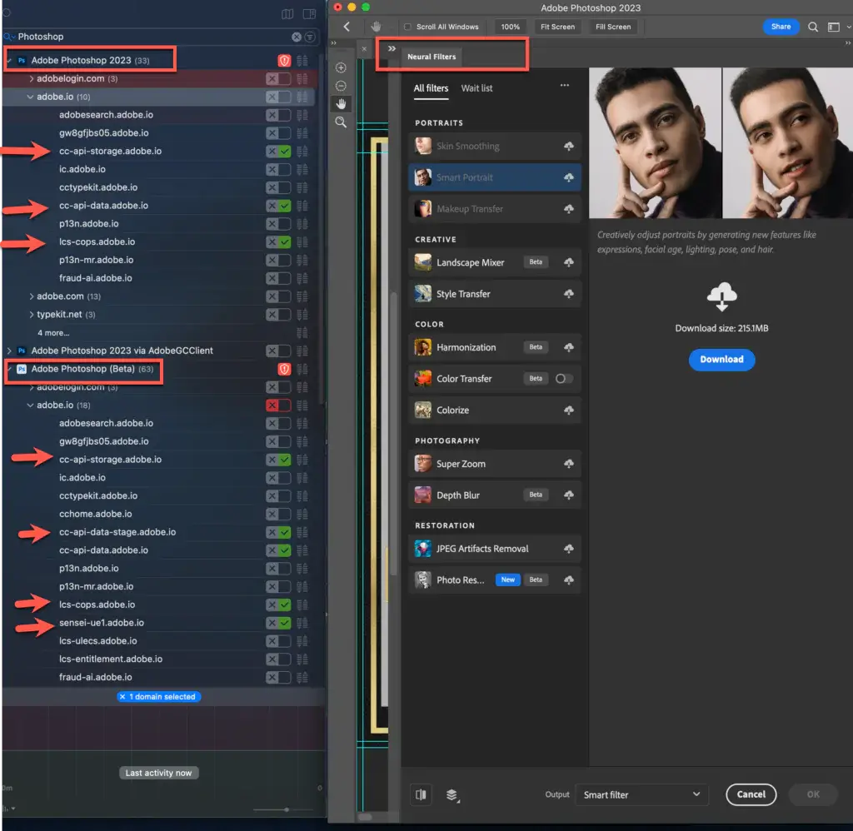Toggle rule for sensei-ue1.adobe.io

(x=278, y=623)
